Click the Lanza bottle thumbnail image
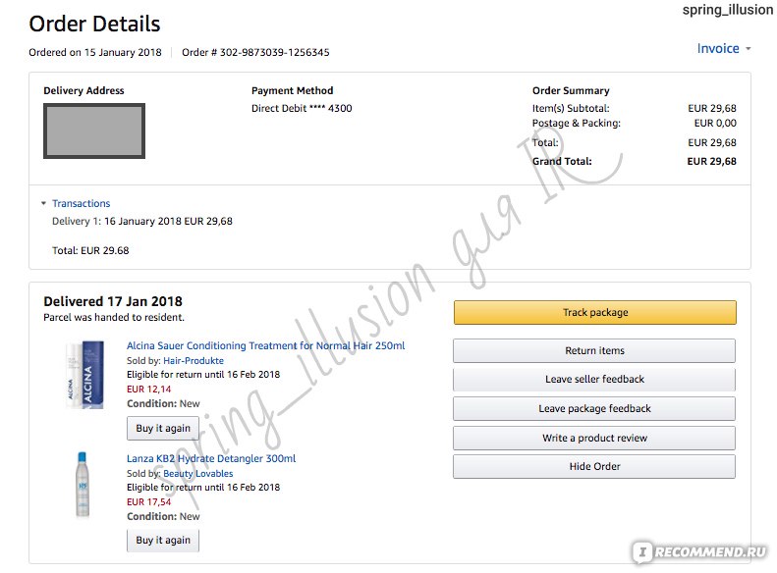777x573 pixels. click(83, 485)
